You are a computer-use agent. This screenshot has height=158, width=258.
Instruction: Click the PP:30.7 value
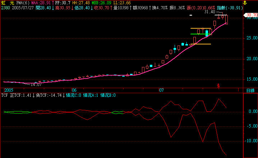(x=63, y=3)
